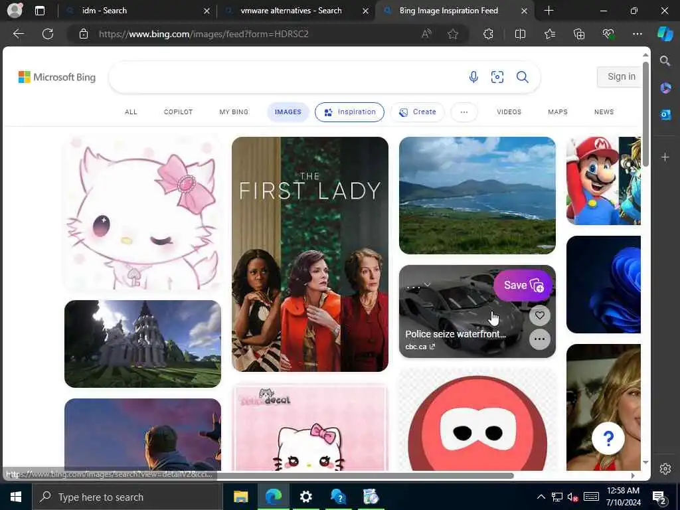Save the car image with Save button
Image resolution: width=680 pixels, height=510 pixels.
pyautogui.click(x=523, y=286)
